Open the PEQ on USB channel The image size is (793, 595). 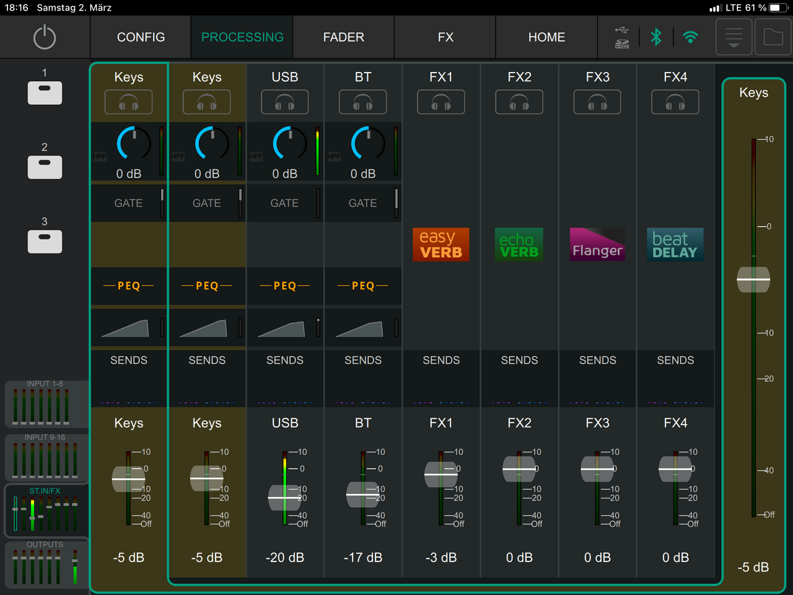coord(285,286)
